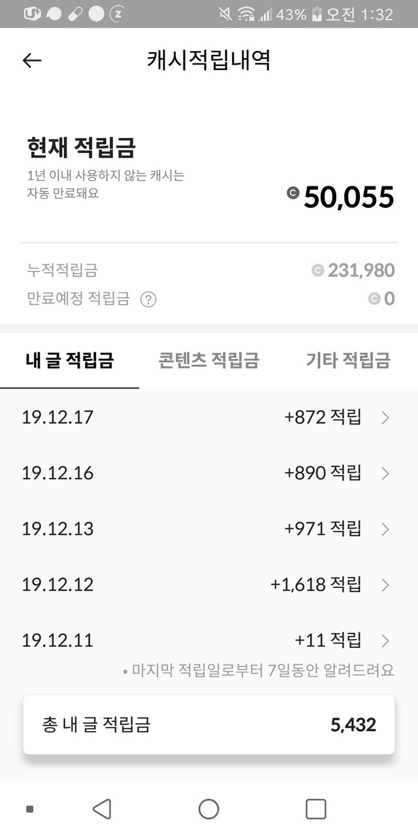Expand the 19.12.17 entry chevron
Screen dimensions: 418x837
click(385, 418)
